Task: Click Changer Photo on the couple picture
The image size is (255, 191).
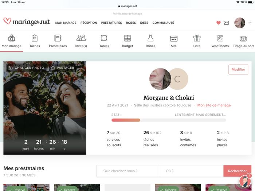Action: [x=26, y=68]
